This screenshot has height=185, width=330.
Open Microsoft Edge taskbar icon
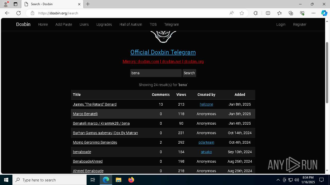(x=106, y=180)
